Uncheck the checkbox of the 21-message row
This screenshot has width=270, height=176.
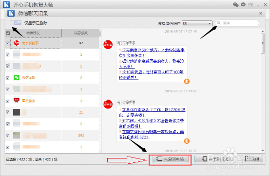click(x=8, y=112)
